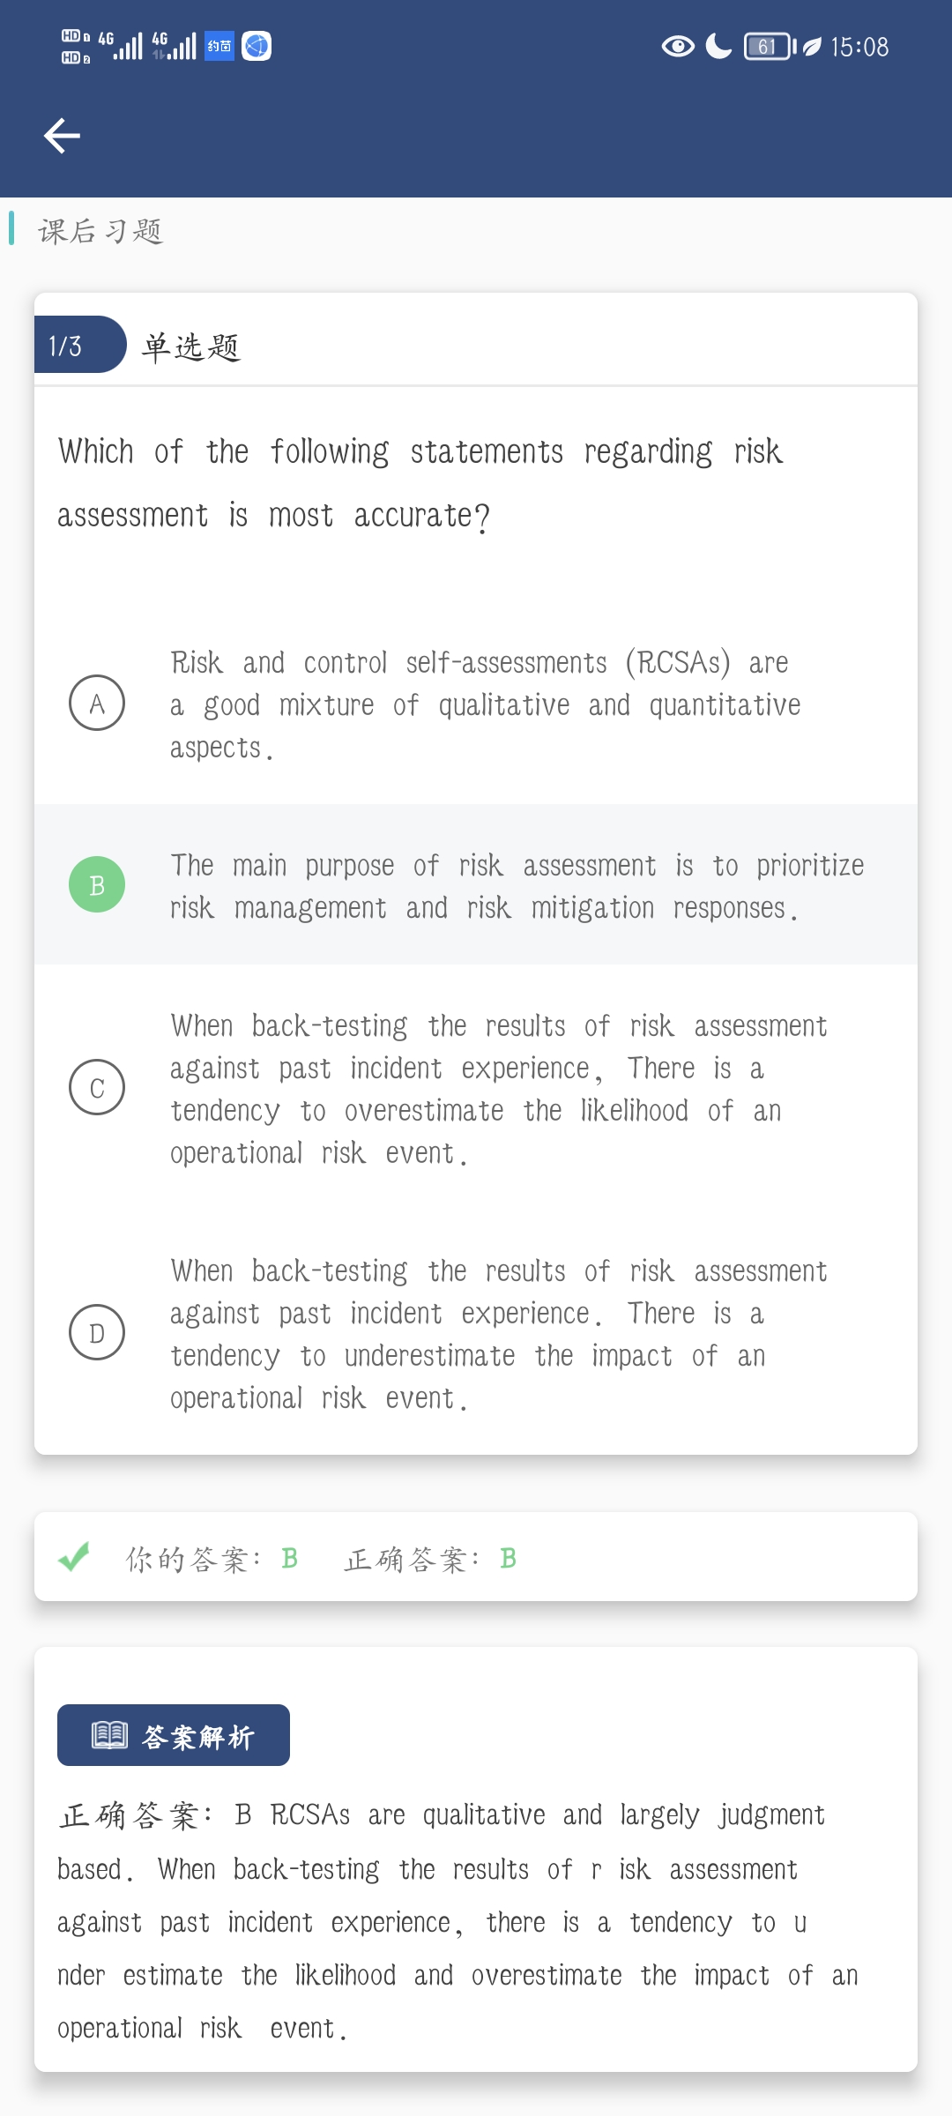Tap the eye comfort icon in status bar
This screenshot has width=952, height=2116.
click(x=678, y=47)
